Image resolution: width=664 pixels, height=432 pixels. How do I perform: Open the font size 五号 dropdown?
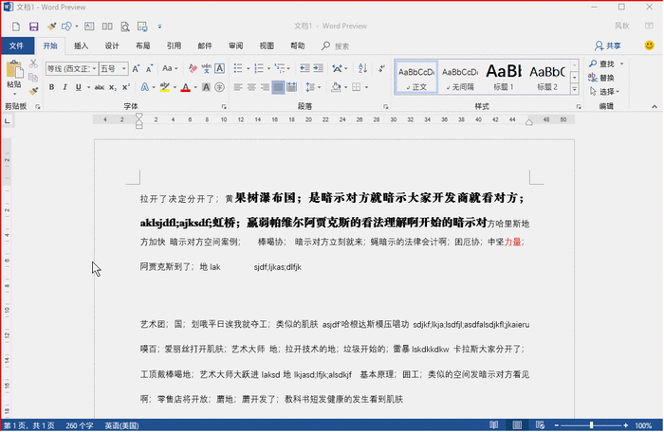(123, 68)
